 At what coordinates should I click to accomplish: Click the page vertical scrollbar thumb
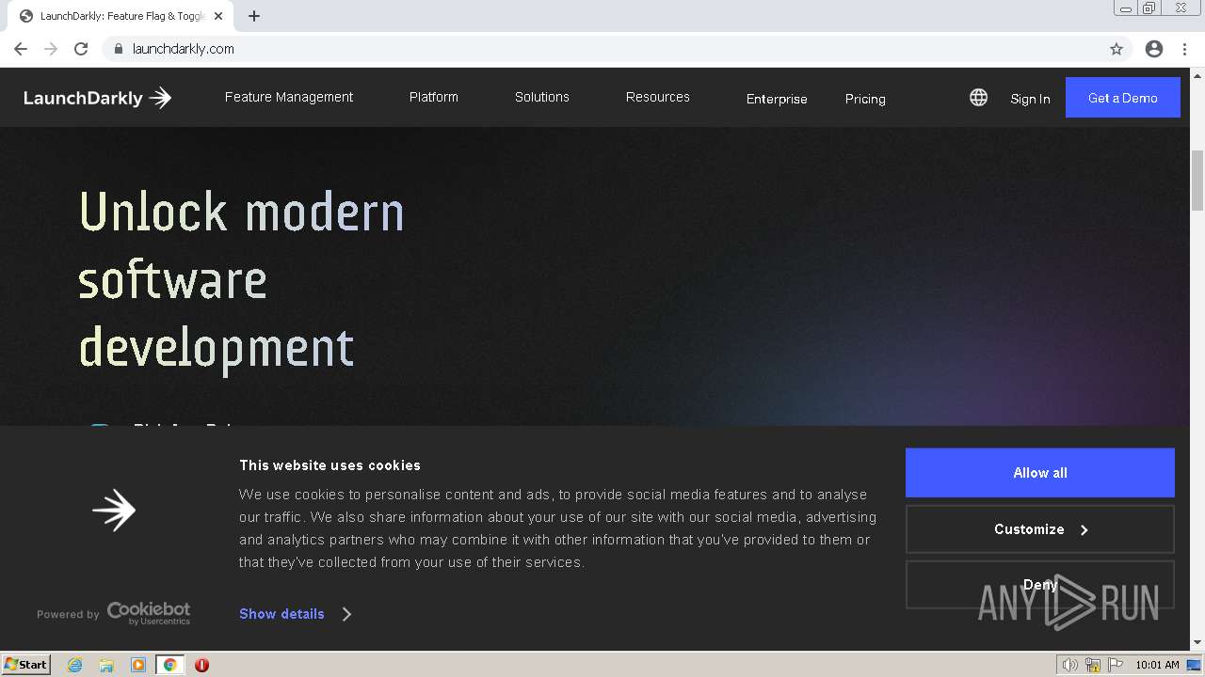coord(1197,180)
